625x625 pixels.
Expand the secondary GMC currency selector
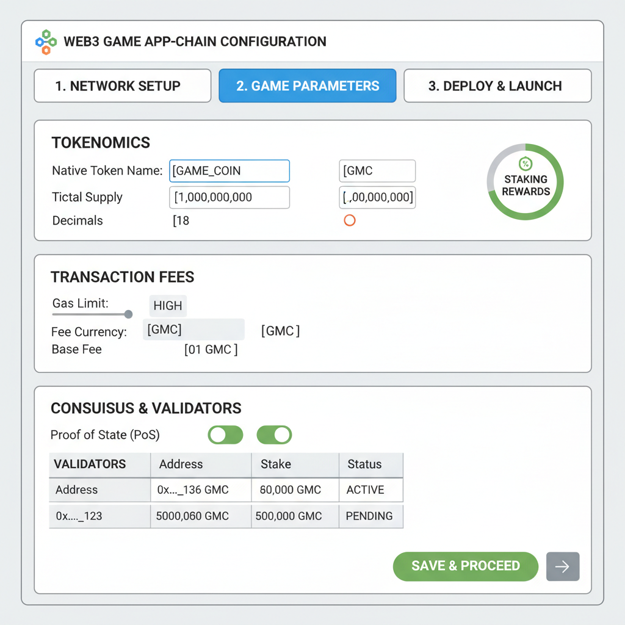tap(280, 330)
